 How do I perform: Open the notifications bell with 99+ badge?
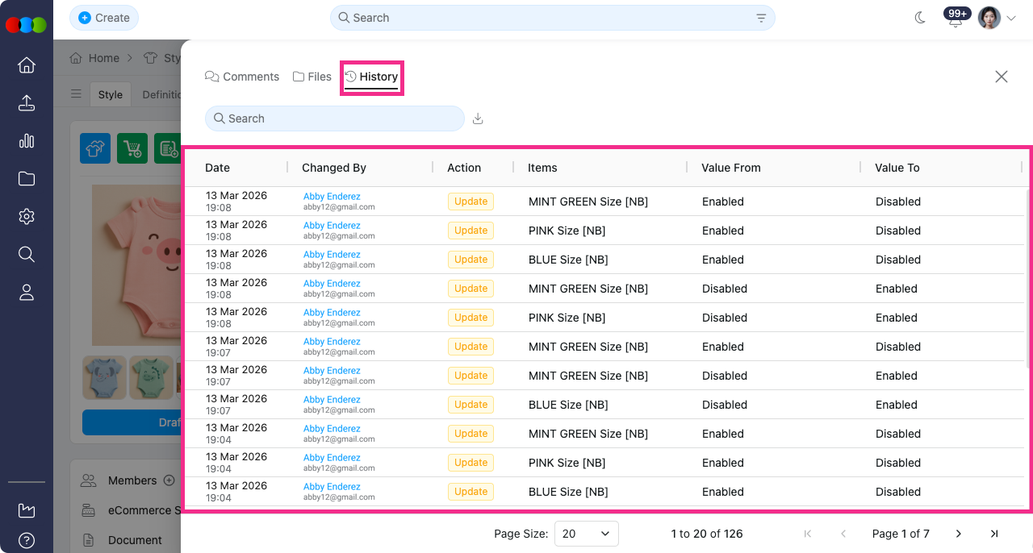pos(956,19)
